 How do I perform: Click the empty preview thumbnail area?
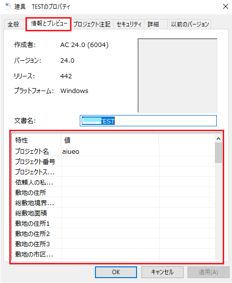pyautogui.click(x=177, y=75)
